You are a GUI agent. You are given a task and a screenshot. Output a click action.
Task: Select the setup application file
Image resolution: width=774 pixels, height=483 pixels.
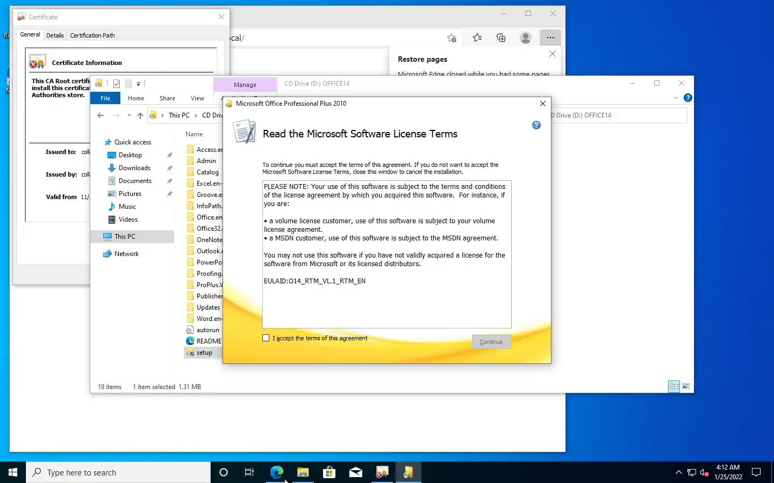point(204,353)
